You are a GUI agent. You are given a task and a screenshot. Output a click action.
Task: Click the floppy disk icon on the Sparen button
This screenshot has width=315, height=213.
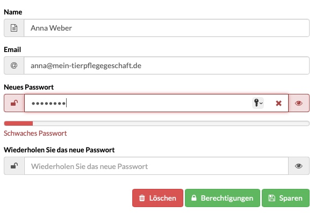(x=271, y=198)
